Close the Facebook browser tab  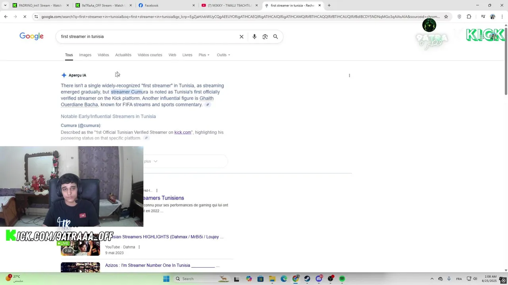194,6
